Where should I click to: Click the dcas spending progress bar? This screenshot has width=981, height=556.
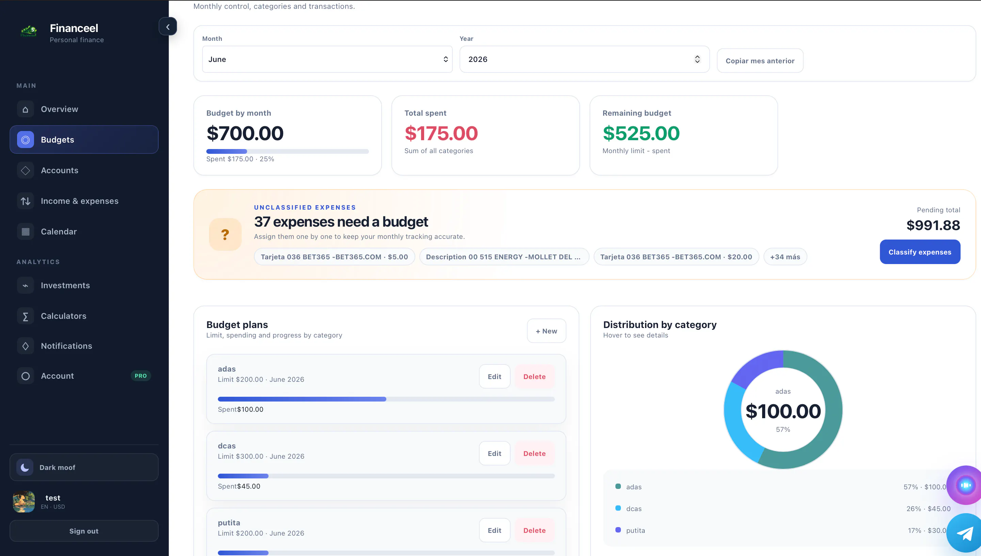[x=386, y=476]
